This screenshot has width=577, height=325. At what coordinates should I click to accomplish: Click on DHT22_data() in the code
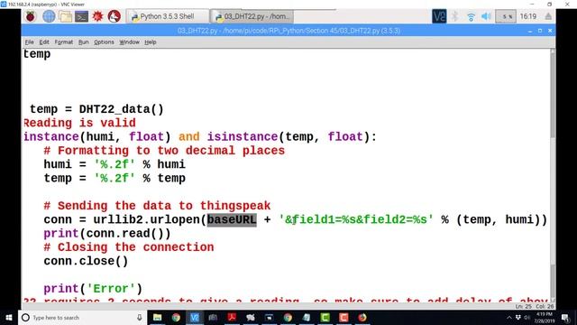pyautogui.click(x=121, y=109)
